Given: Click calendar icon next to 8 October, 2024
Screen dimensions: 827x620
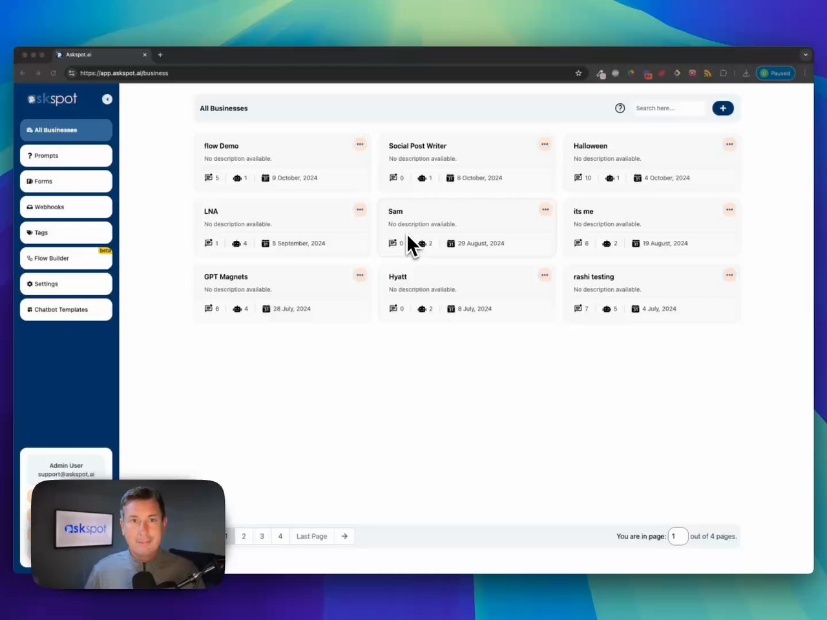Looking at the screenshot, I should [x=450, y=178].
